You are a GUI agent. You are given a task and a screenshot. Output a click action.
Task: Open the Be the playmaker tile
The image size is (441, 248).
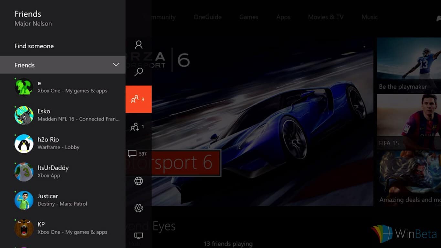[409, 65]
